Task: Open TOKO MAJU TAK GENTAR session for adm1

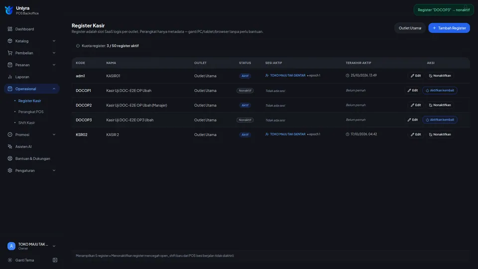Action: pyautogui.click(x=287, y=75)
